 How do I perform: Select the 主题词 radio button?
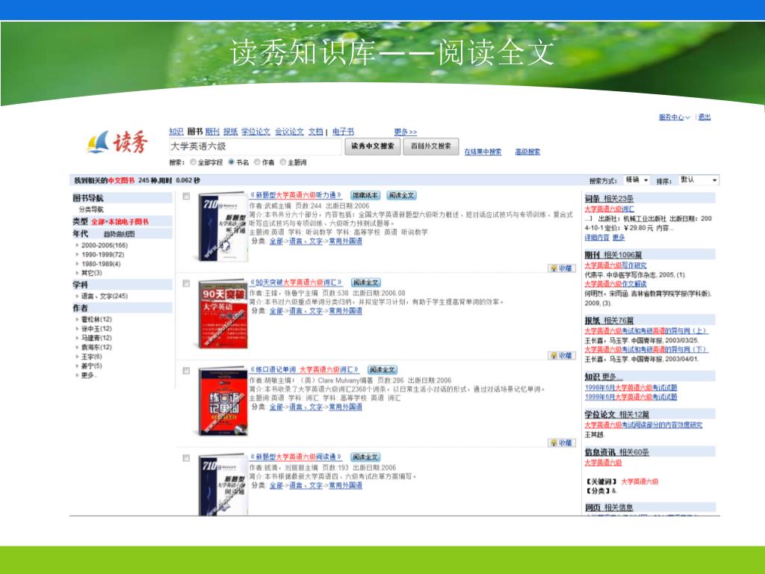click(x=282, y=162)
